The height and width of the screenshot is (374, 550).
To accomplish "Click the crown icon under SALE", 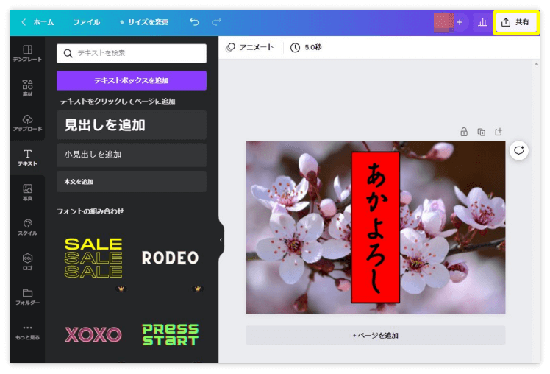I will coord(121,289).
